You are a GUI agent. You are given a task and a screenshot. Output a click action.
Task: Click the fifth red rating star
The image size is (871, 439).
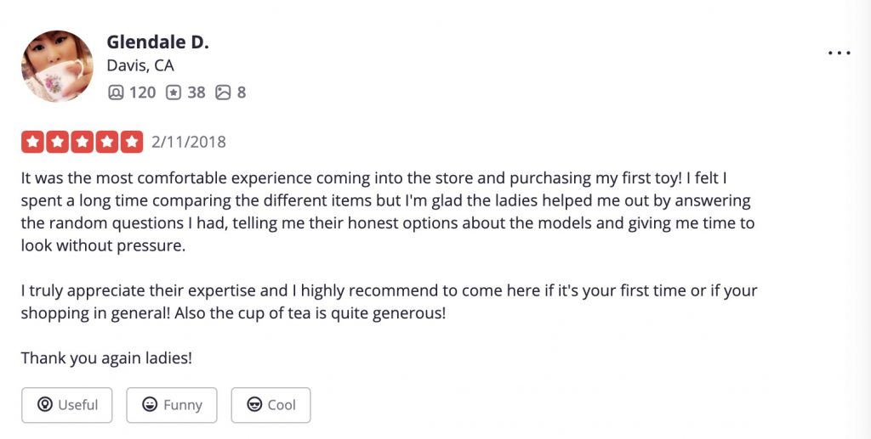click(132, 142)
